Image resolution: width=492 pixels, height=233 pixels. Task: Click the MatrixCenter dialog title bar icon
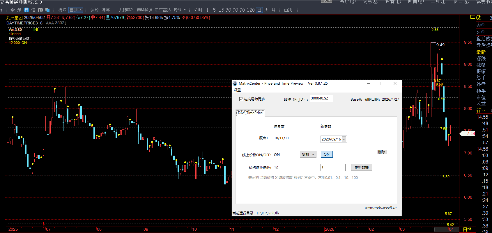coord(235,83)
